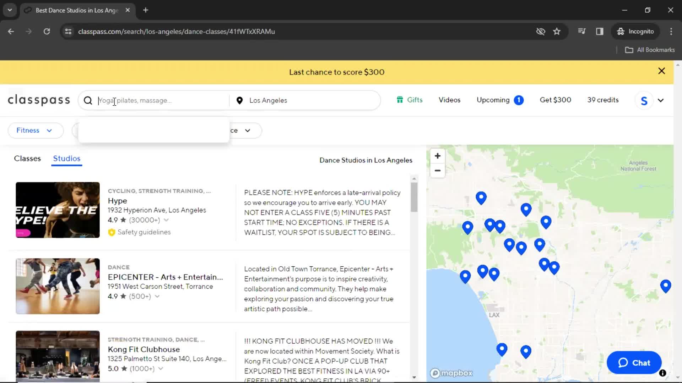
Task: Close the Best Dance Studios tab
Action: 128,10
